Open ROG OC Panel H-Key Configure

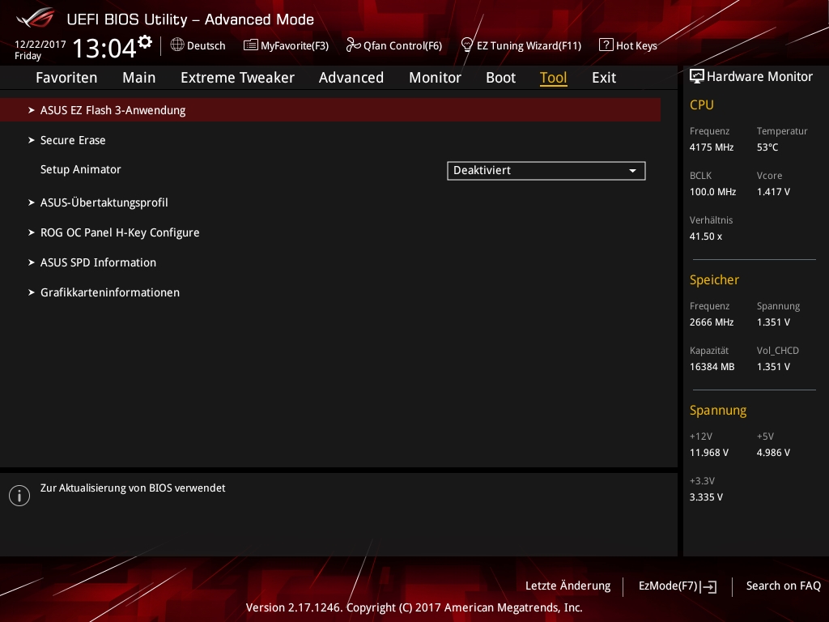[x=120, y=232]
